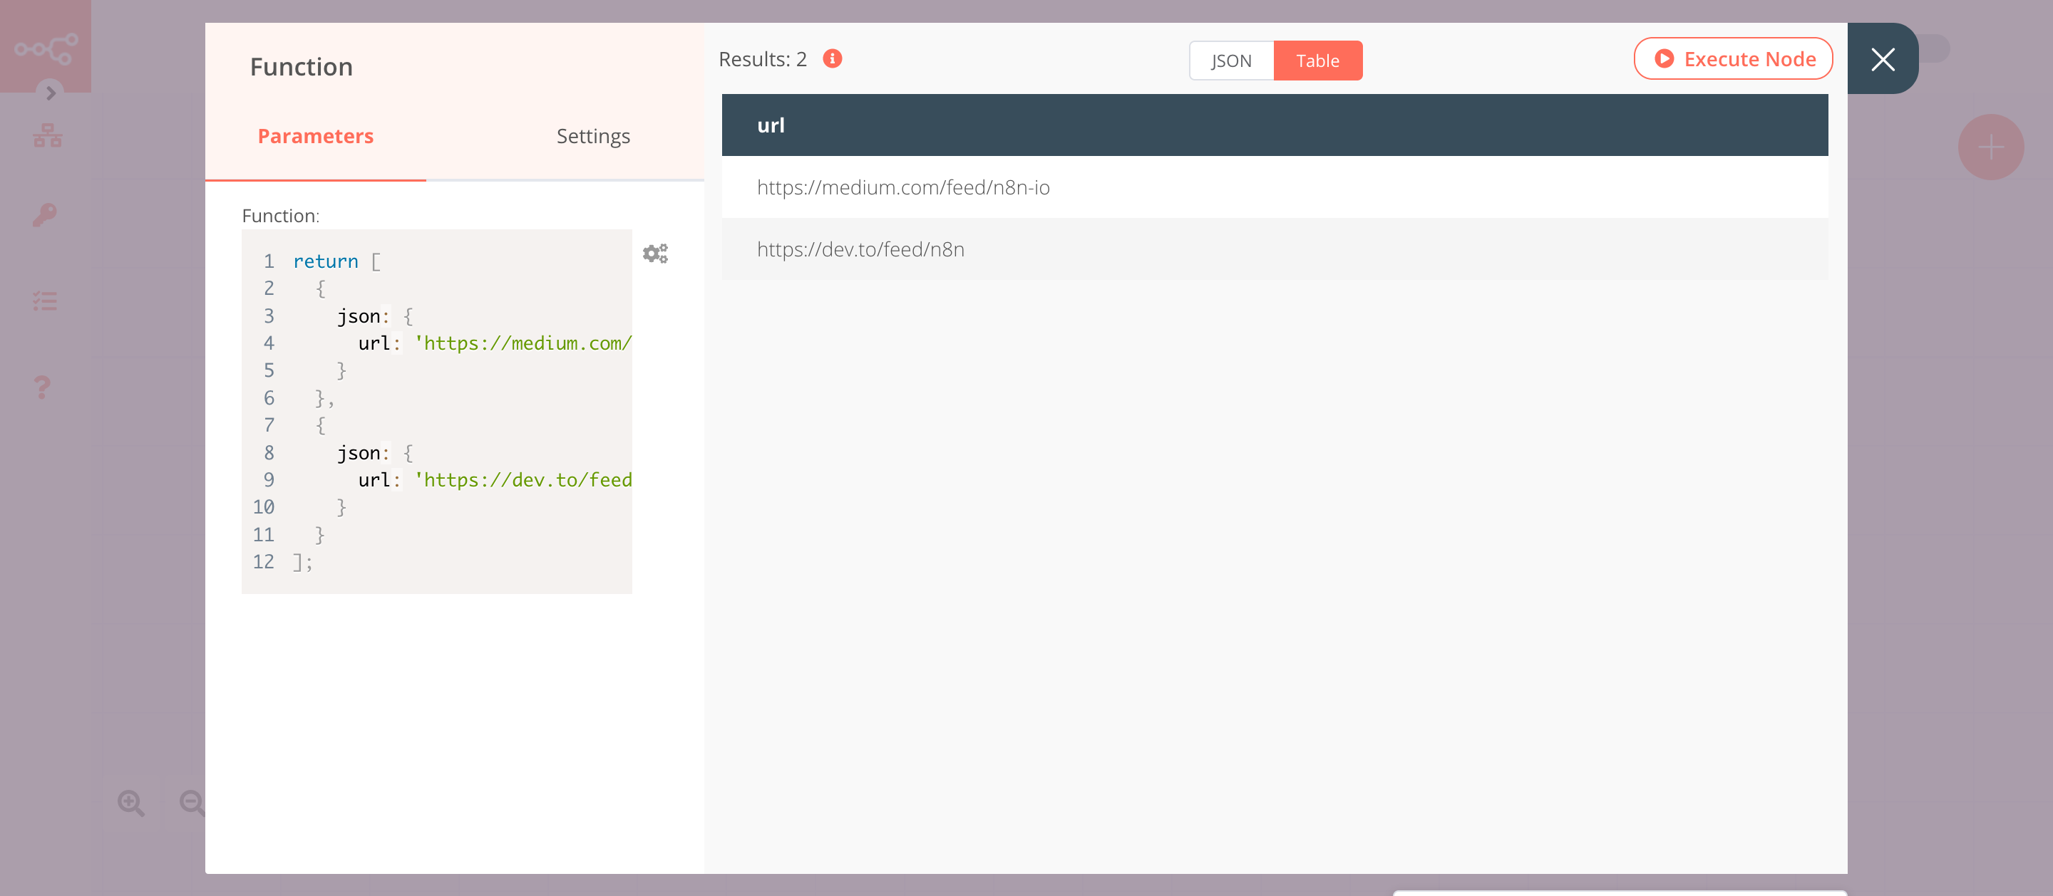Open the Parameters tab in Function node
Screen dimensions: 2053x896
click(x=316, y=136)
